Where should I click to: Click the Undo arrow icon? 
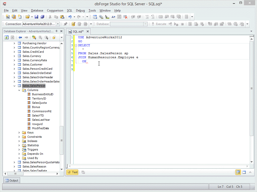(x=70, y=17)
